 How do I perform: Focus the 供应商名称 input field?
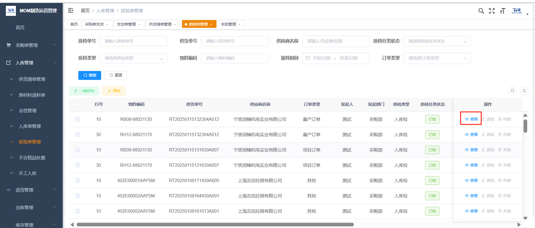click(x=336, y=41)
